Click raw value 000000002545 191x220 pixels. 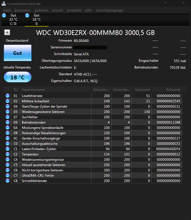169,101
